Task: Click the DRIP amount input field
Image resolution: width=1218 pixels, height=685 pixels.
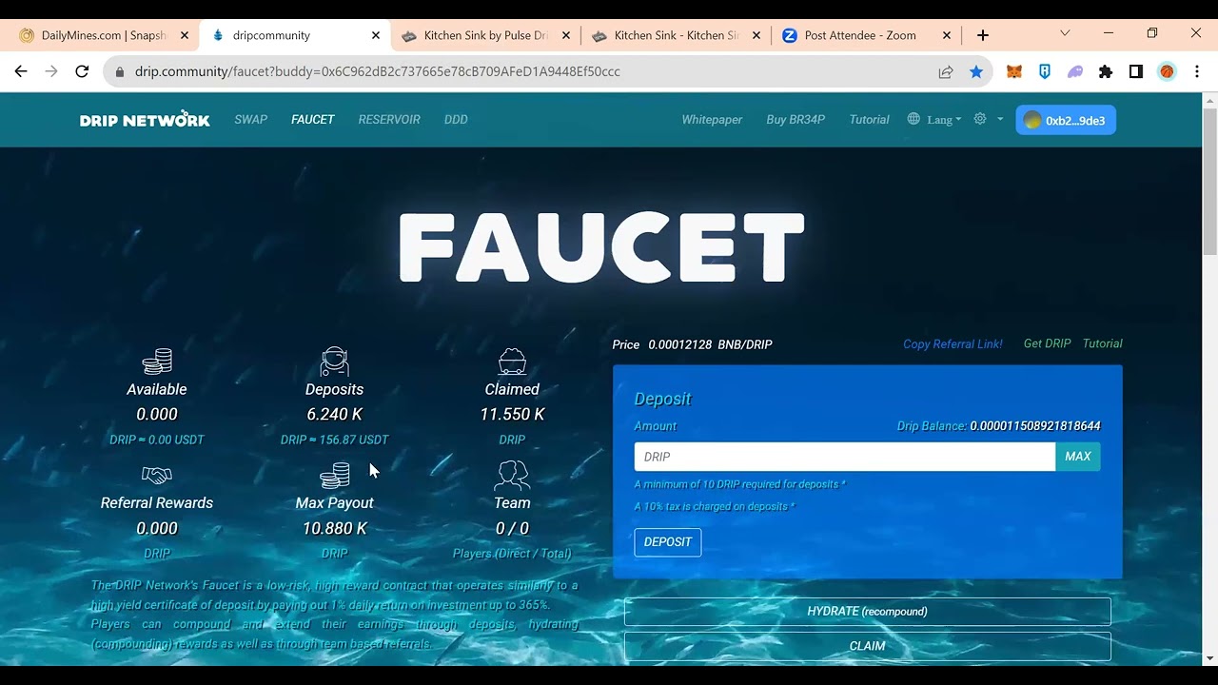Action: [x=845, y=457]
